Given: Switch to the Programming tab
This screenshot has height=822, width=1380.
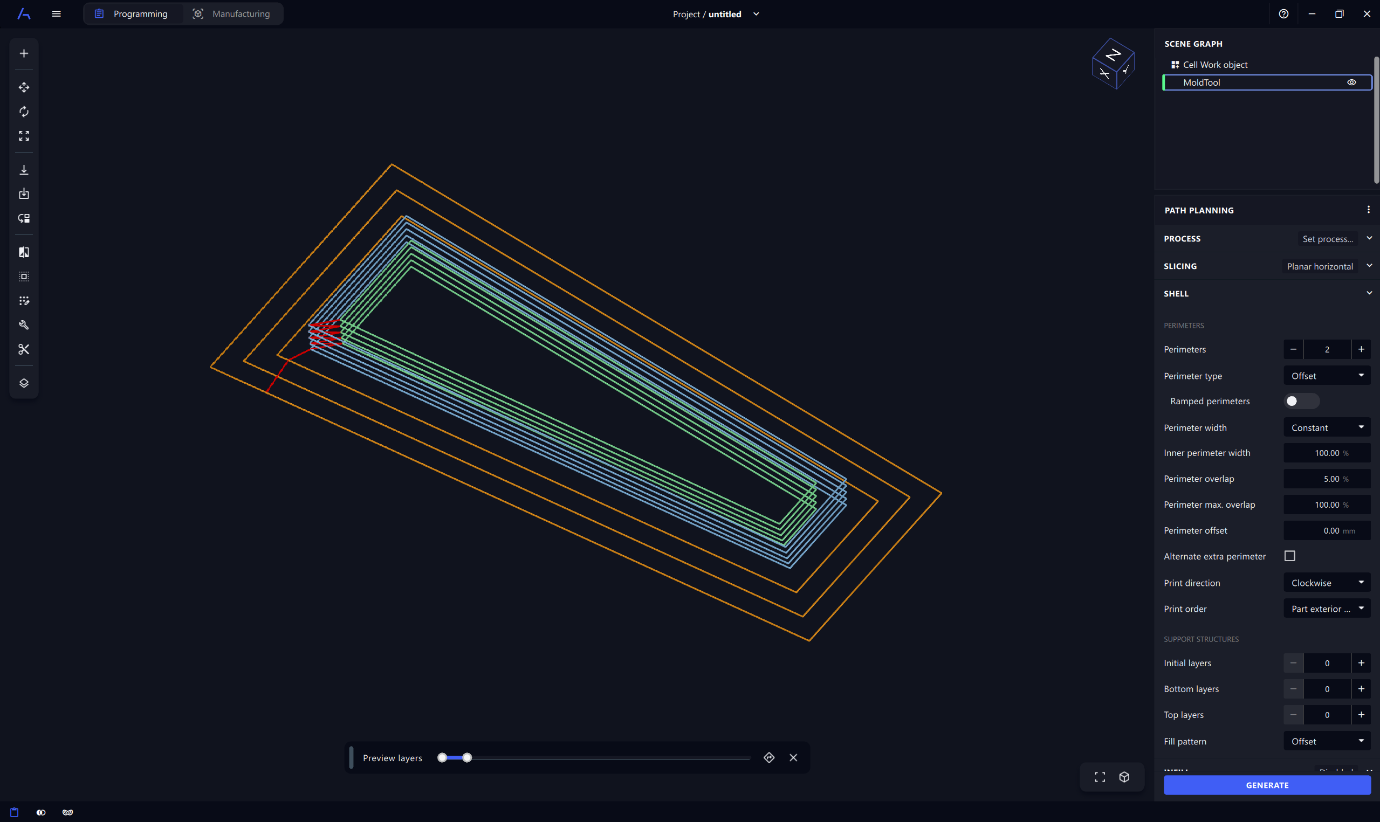Looking at the screenshot, I should [132, 14].
